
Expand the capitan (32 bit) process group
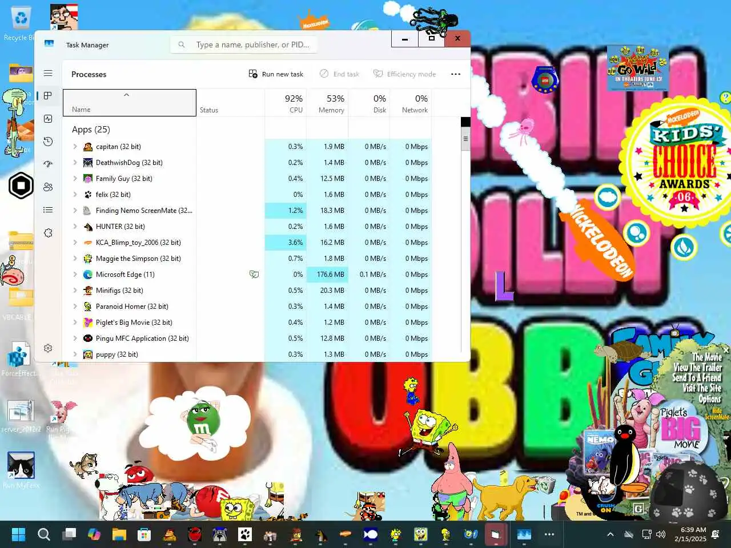(75, 147)
